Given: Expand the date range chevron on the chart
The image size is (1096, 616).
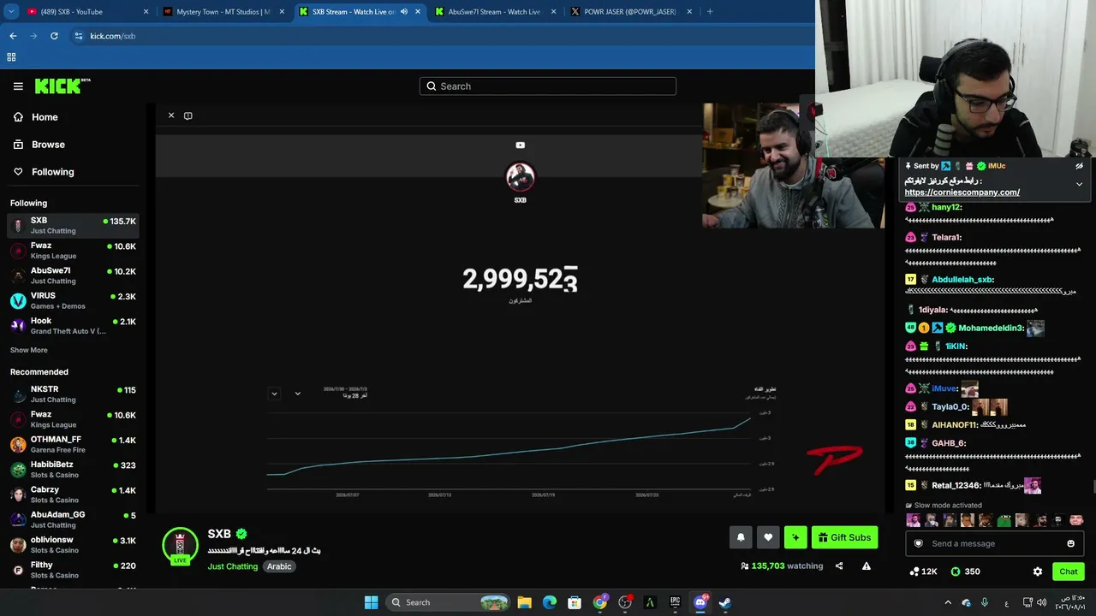Looking at the screenshot, I should click(297, 394).
